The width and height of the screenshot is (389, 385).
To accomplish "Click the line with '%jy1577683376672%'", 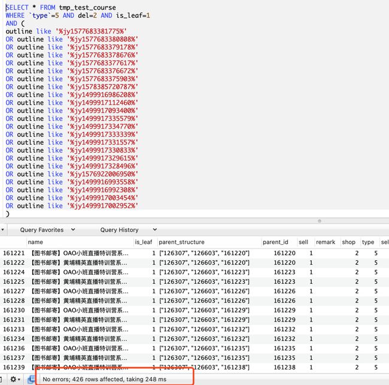I will (x=72, y=71).
